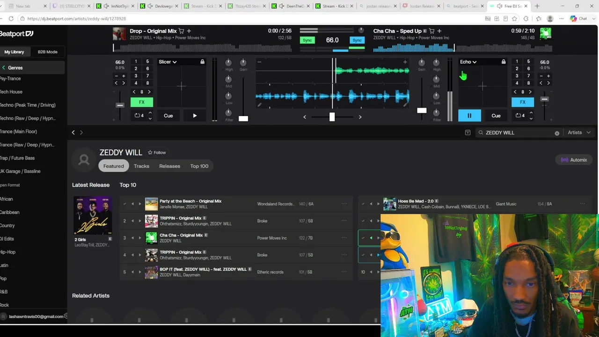The height and width of the screenshot is (337, 599).
Task: Toggle the loop button on right deck
Action: pyautogui.click(x=520, y=116)
